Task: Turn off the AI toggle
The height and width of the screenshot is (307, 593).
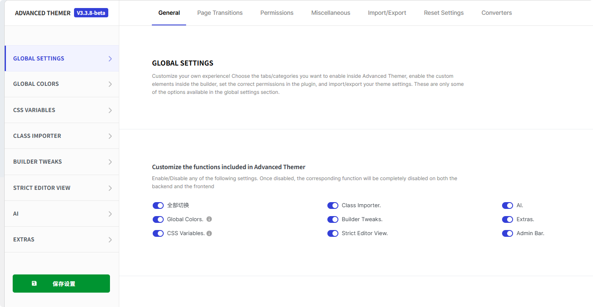Action: click(x=508, y=206)
